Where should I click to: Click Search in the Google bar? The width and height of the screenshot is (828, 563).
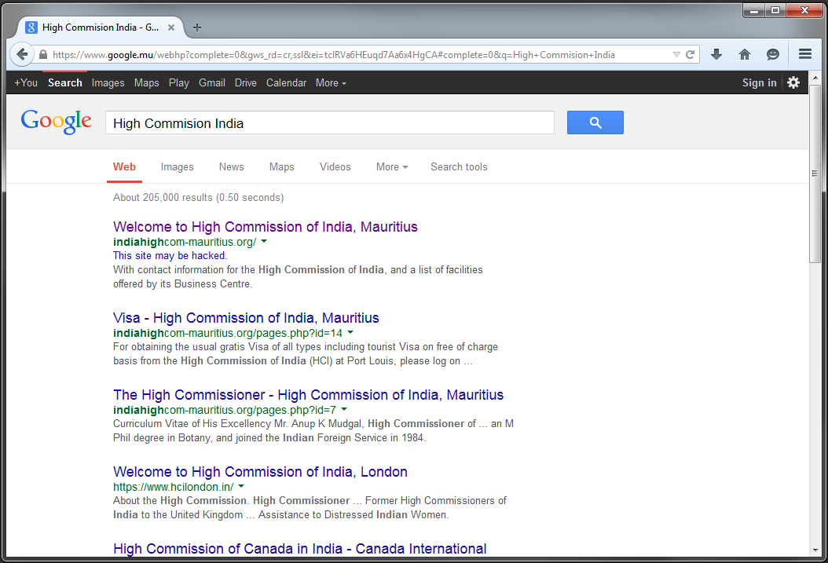click(65, 83)
